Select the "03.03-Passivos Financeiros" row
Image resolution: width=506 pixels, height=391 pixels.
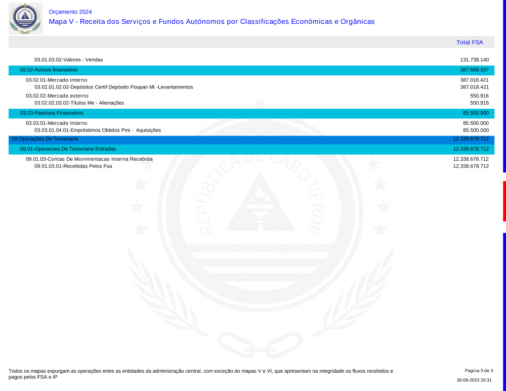click(52, 113)
